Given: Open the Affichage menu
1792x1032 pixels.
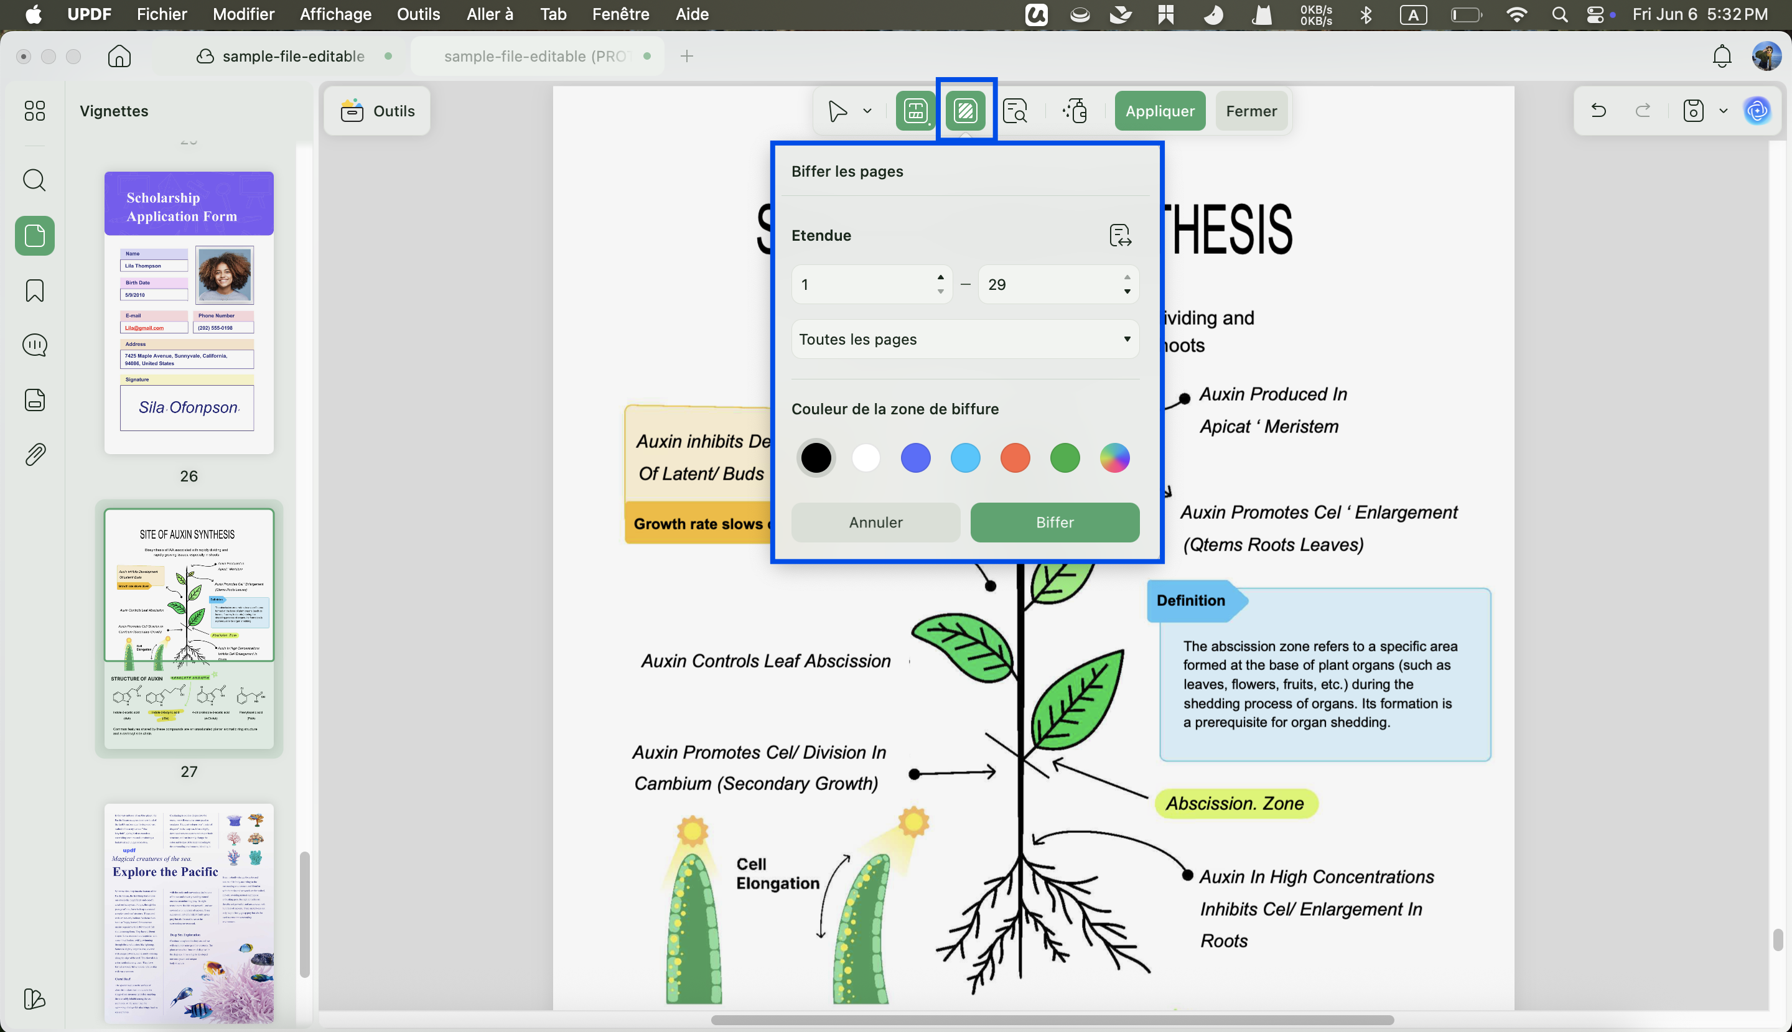Looking at the screenshot, I should click(335, 14).
